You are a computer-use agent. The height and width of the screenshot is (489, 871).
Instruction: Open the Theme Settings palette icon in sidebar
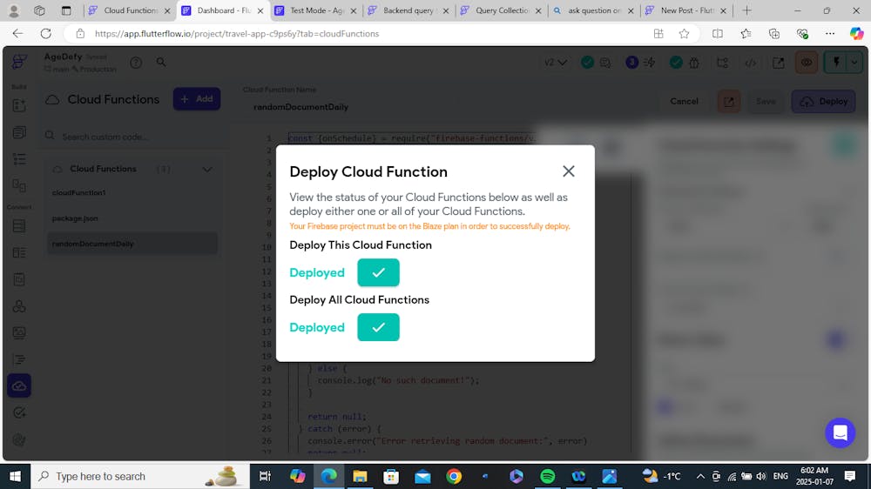[x=19, y=439]
